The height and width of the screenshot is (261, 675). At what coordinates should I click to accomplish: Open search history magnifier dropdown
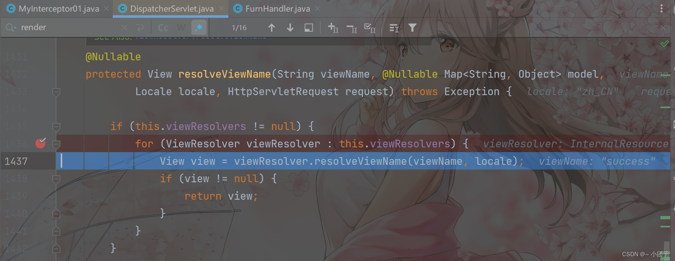(x=11, y=28)
